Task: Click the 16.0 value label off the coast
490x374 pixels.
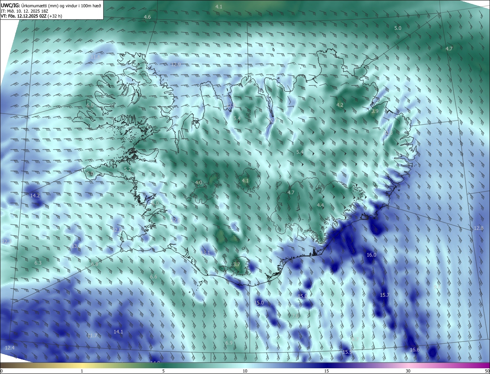Action: [371, 255]
